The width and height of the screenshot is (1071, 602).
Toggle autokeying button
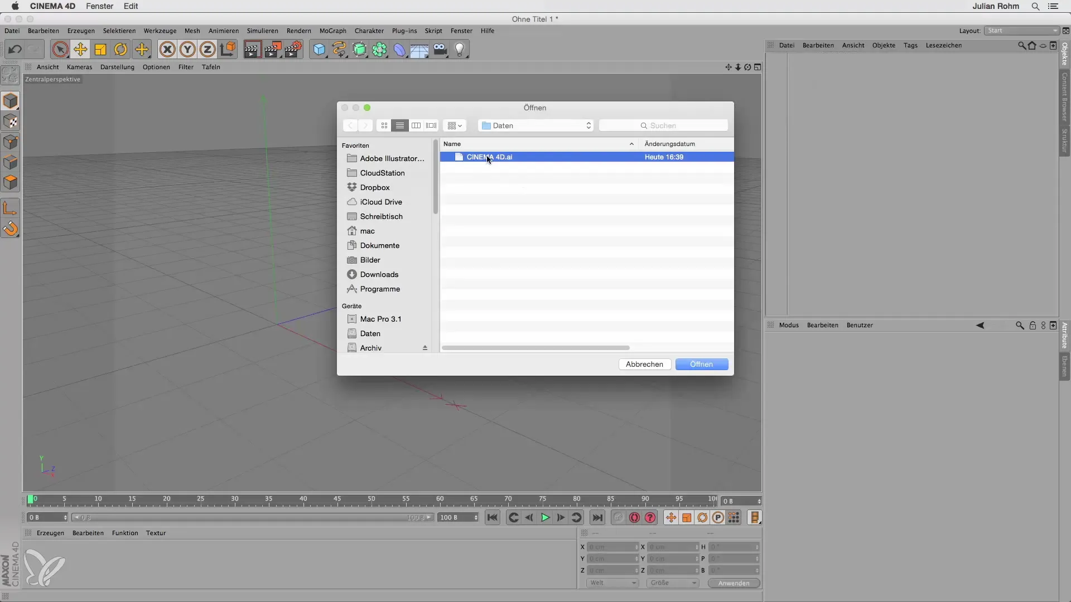tap(634, 518)
